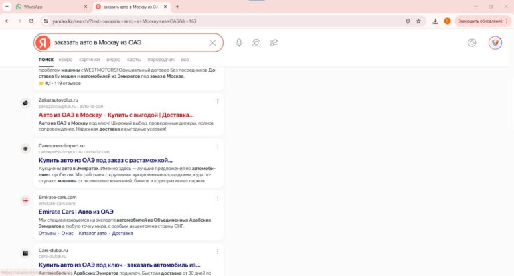Select the 'видео' search tab
The width and height of the screenshot is (514, 276).
tap(113, 60)
